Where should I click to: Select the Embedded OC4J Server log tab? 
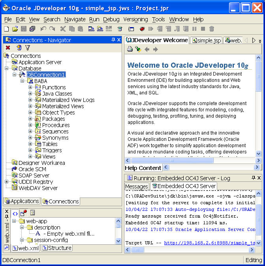[x=184, y=186]
